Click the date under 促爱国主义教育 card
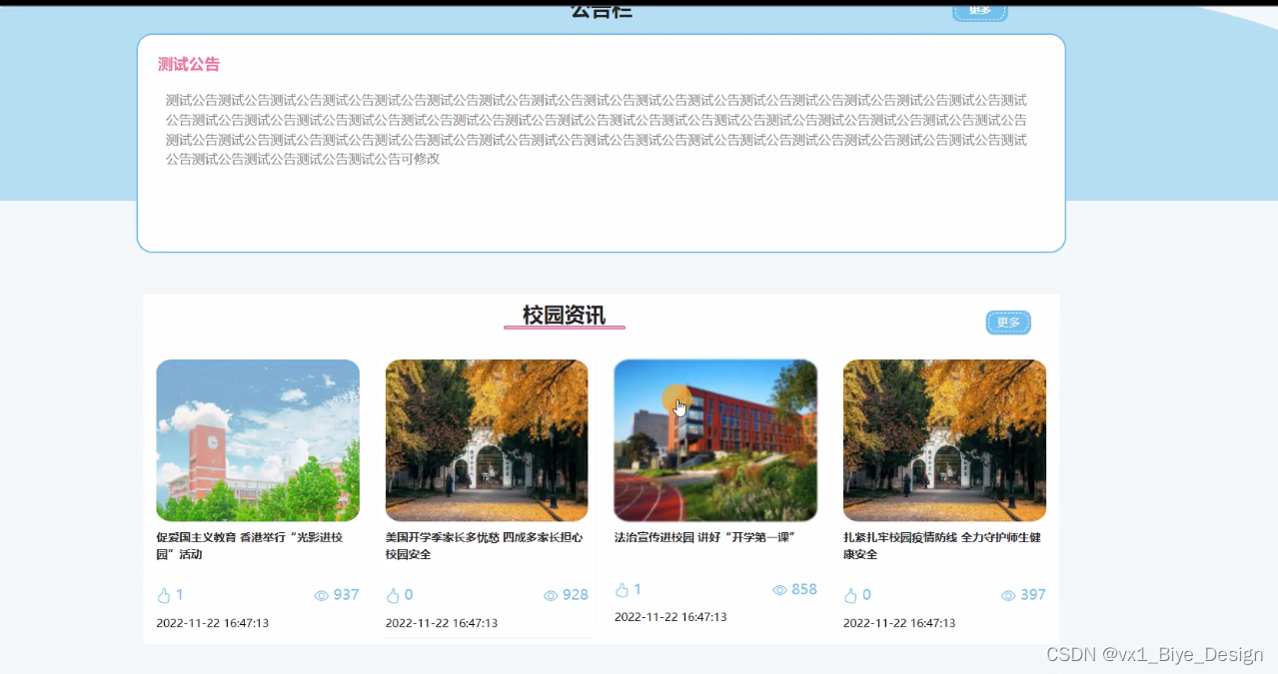The height and width of the screenshot is (674, 1278). tap(212, 623)
